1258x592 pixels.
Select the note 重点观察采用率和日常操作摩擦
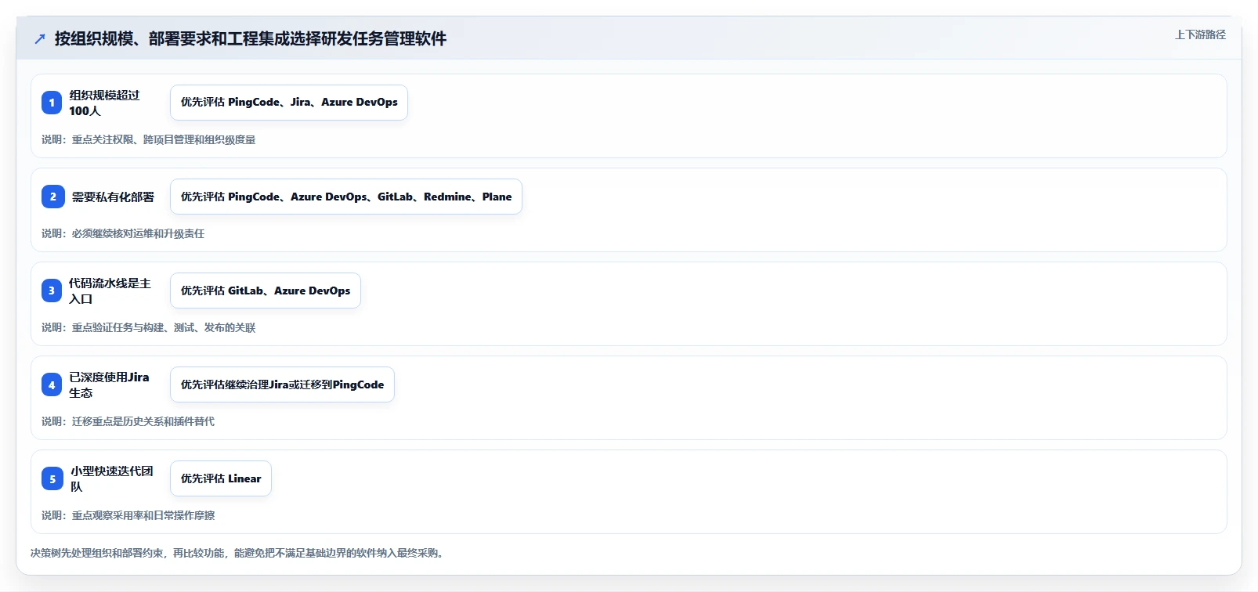[x=143, y=515]
